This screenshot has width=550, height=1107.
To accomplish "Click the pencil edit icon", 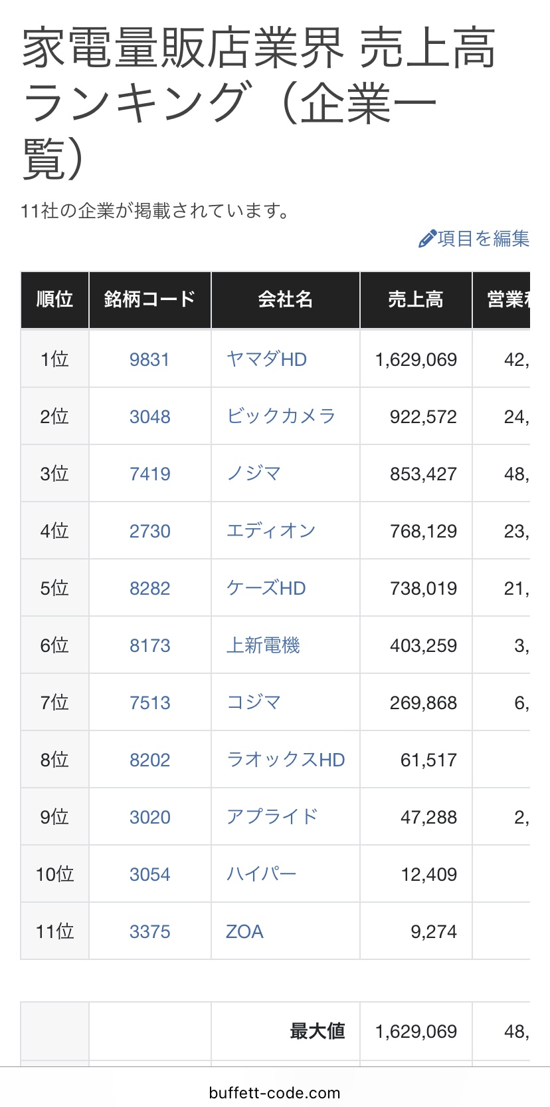I will (427, 239).
